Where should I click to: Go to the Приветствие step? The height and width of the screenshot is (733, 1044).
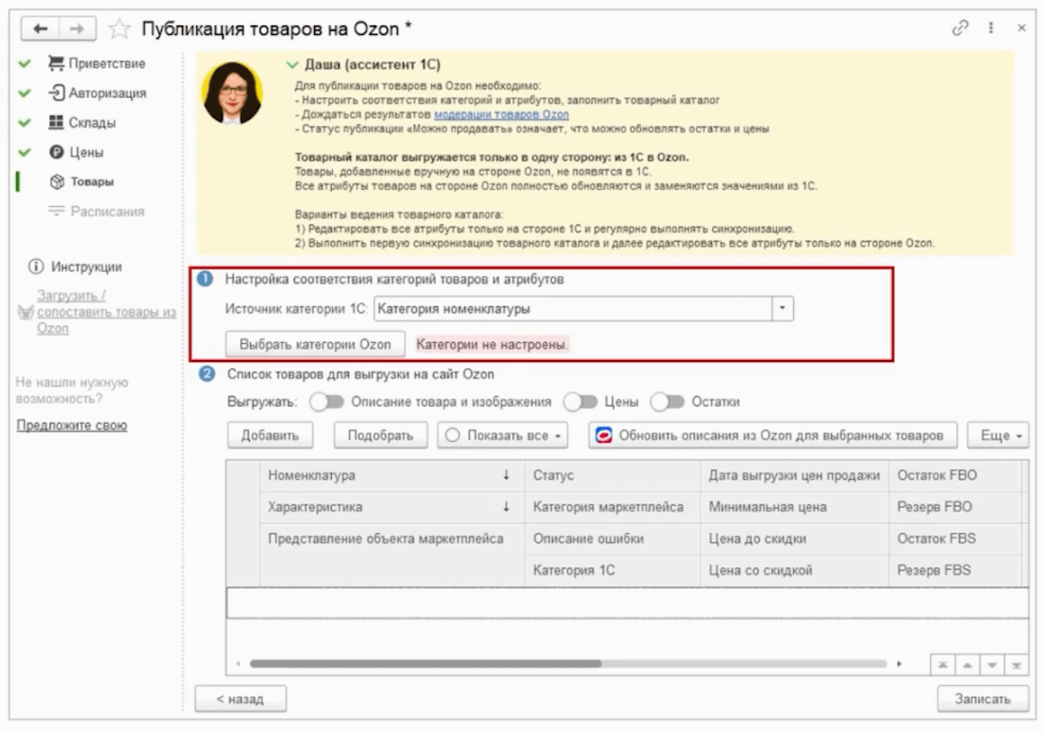pos(107,63)
